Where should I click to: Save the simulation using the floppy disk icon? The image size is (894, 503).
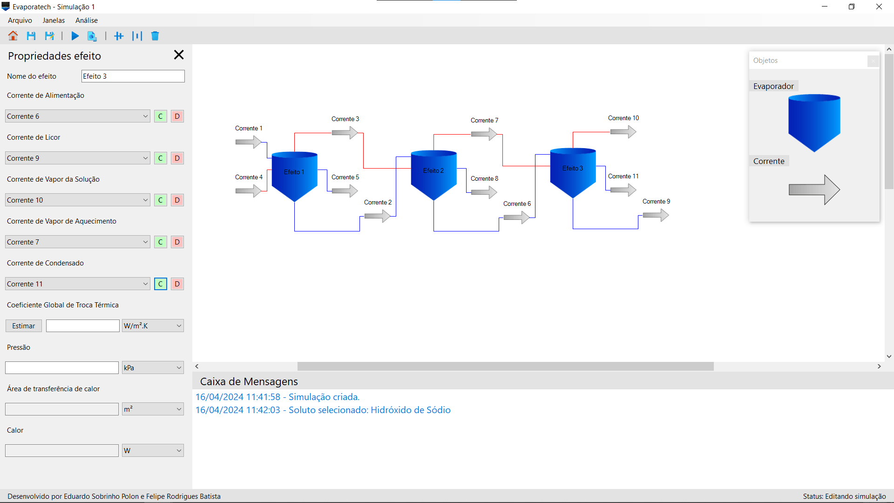[x=31, y=35]
